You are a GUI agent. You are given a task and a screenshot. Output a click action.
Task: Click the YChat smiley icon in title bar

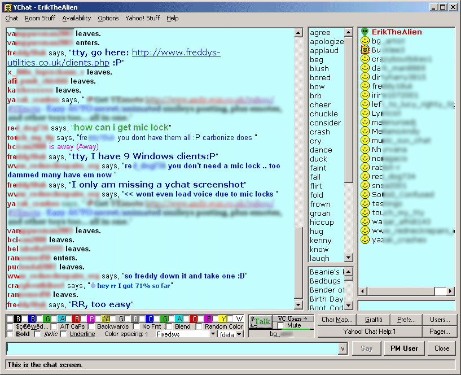(8, 7)
